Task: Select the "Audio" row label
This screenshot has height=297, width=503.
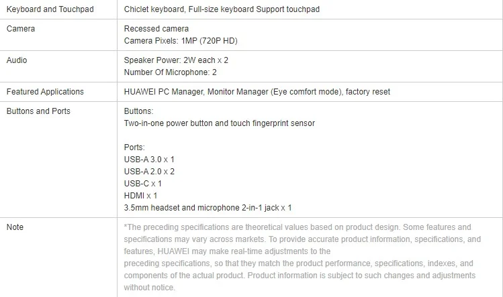Action: (17, 60)
